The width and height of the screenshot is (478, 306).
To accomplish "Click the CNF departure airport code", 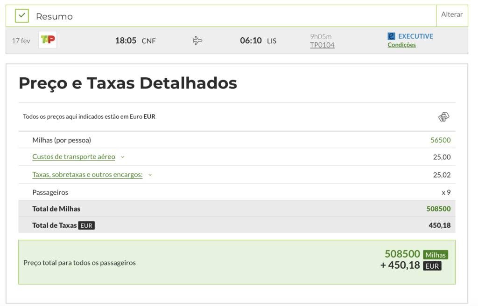I will tap(148, 41).
